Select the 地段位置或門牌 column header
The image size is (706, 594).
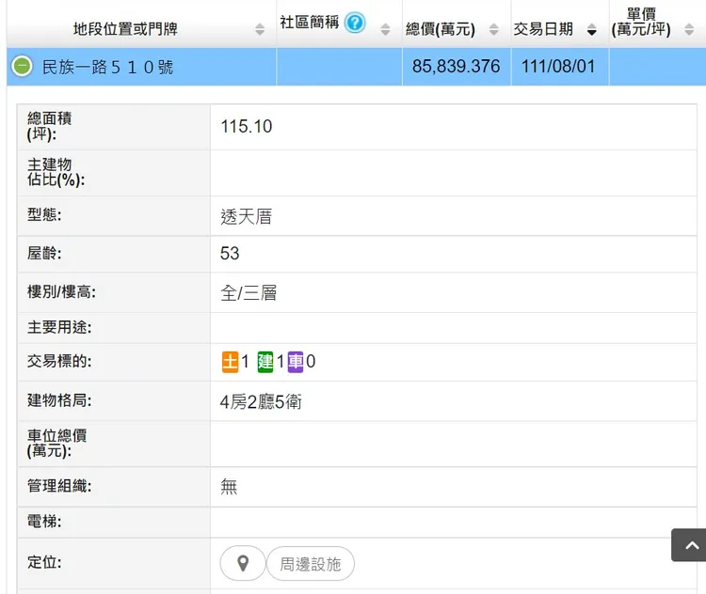(x=125, y=29)
